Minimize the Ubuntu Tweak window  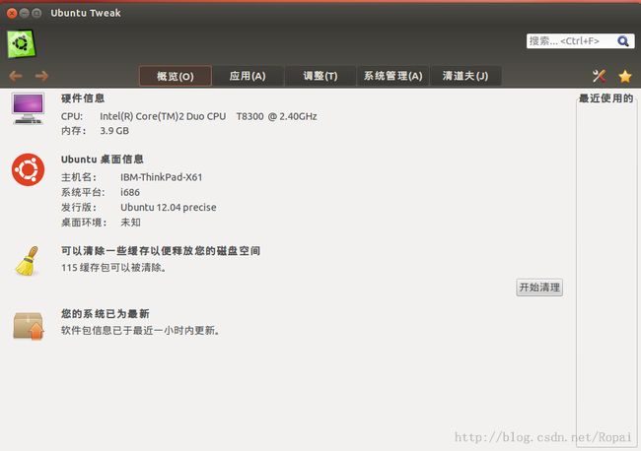[x=24, y=13]
